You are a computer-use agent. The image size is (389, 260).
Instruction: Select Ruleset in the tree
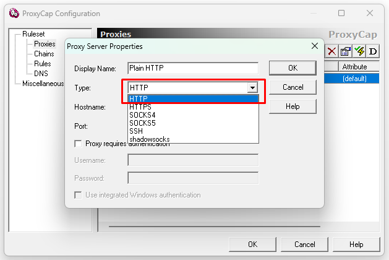(33, 34)
